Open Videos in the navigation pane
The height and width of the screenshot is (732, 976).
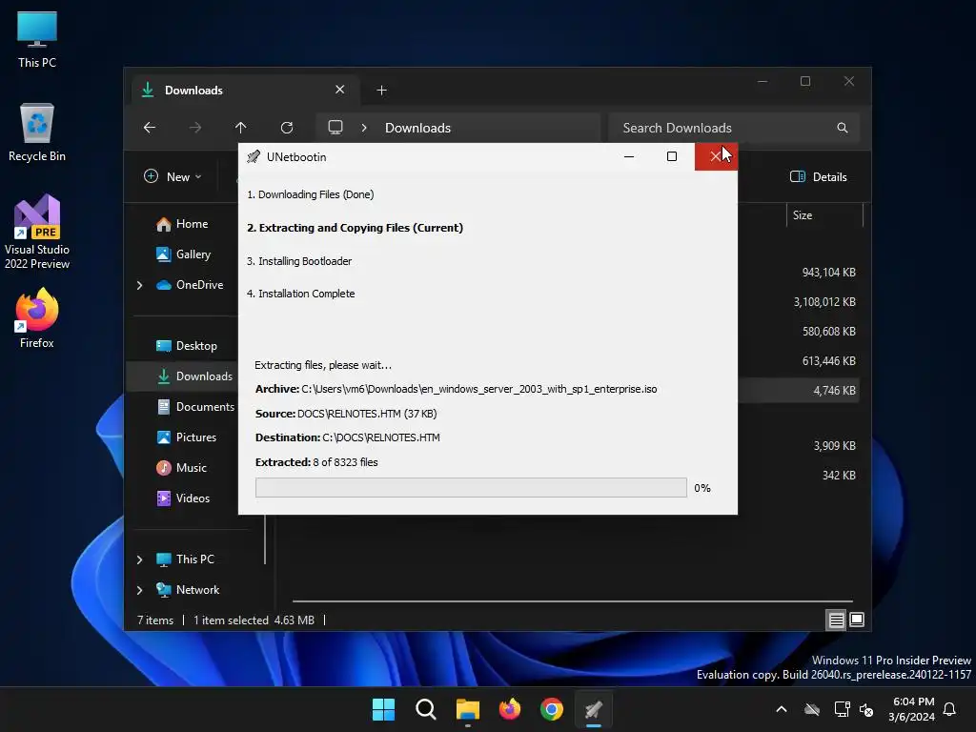pos(183,498)
